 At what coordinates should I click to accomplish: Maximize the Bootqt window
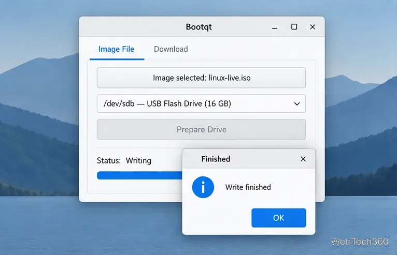(294, 27)
